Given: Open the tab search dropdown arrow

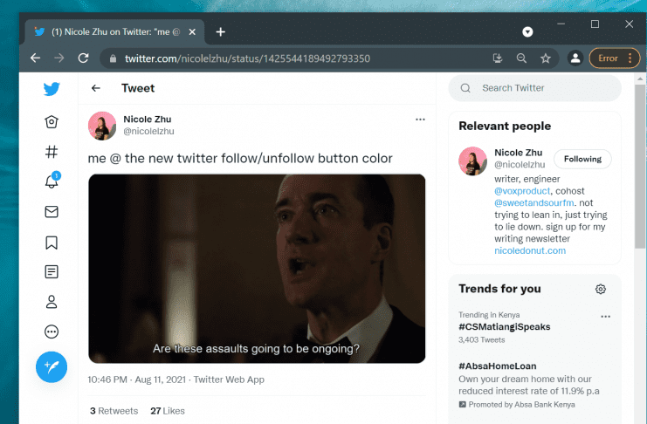Looking at the screenshot, I should 527,31.
